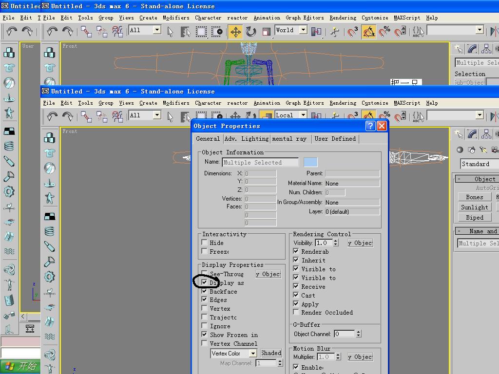Toggle 3D Snap in the back window
This screenshot has width=499, height=374.
[x=352, y=32]
